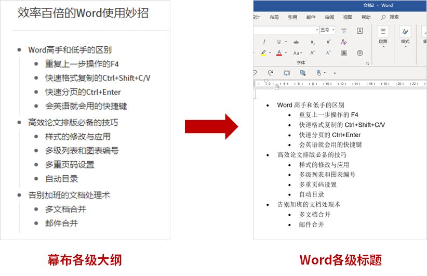This screenshot has width=427, height=276.
Task: Clear all formatting from text
Action: click(x=344, y=42)
